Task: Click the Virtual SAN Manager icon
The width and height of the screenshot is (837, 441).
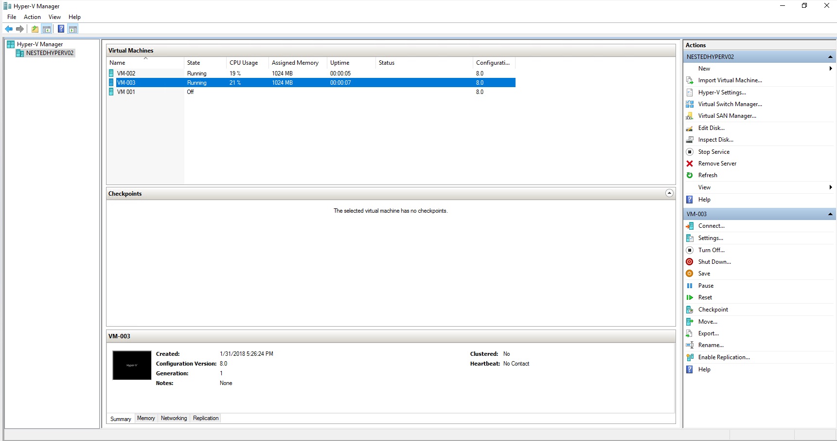Action: tap(690, 116)
